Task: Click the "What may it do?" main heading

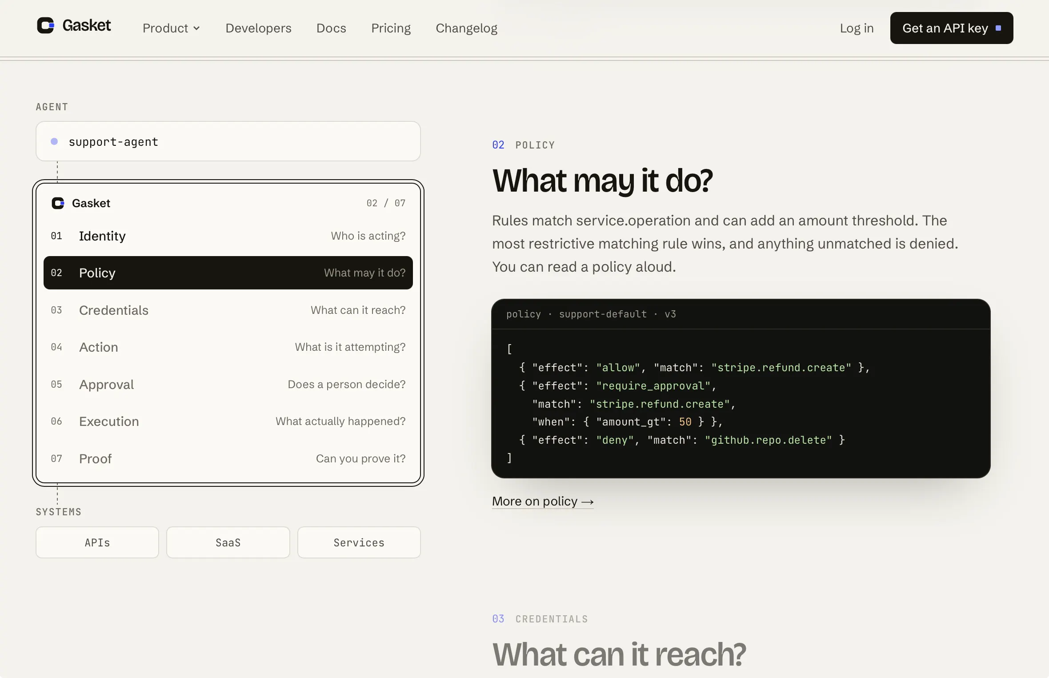Action: pyautogui.click(x=602, y=181)
